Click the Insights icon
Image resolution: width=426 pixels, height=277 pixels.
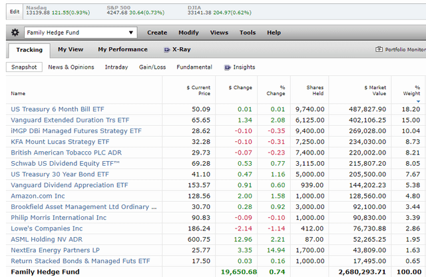(x=228, y=67)
